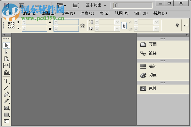Expand the scale Y percentage dropdown
Image resolution: width=191 pixels, height=127 pixels.
[117, 29]
